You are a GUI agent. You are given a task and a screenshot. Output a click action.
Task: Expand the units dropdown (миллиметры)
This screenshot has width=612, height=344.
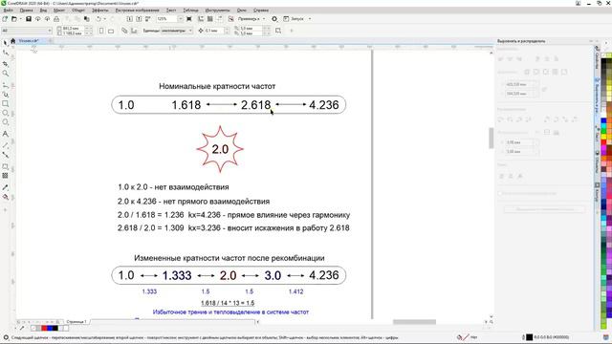pos(177,31)
